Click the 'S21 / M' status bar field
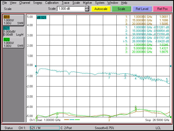 44,128
